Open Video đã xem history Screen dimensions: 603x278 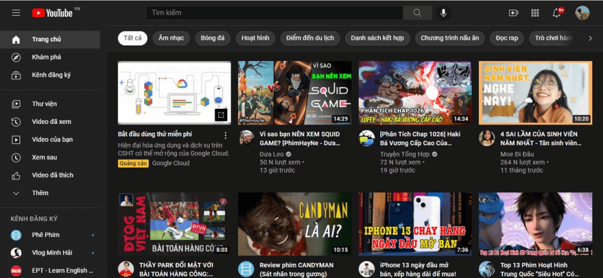click(50, 122)
